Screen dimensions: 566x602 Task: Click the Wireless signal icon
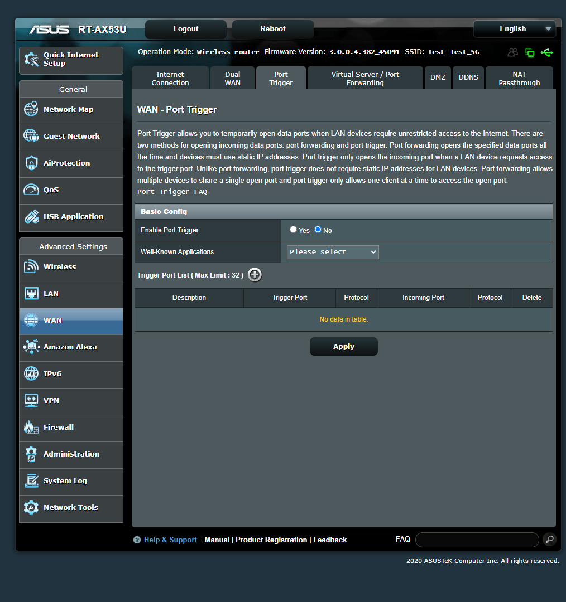click(x=31, y=266)
